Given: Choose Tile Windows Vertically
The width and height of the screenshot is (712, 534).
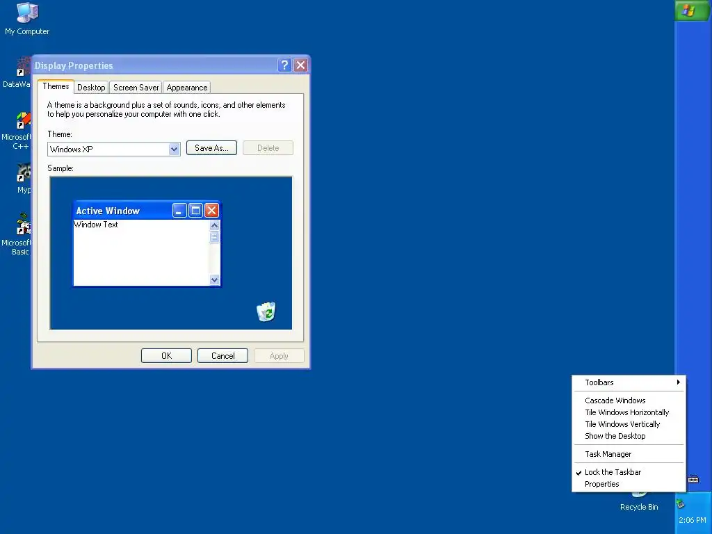Looking at the screenshot, I should coord(629,424).
